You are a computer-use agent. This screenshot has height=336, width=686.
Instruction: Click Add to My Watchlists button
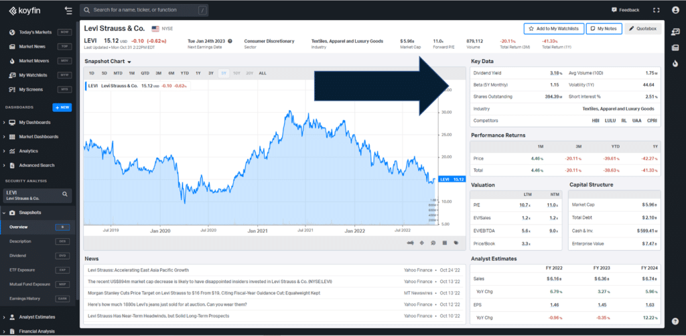pyautogui.click(x=553, y=29)
